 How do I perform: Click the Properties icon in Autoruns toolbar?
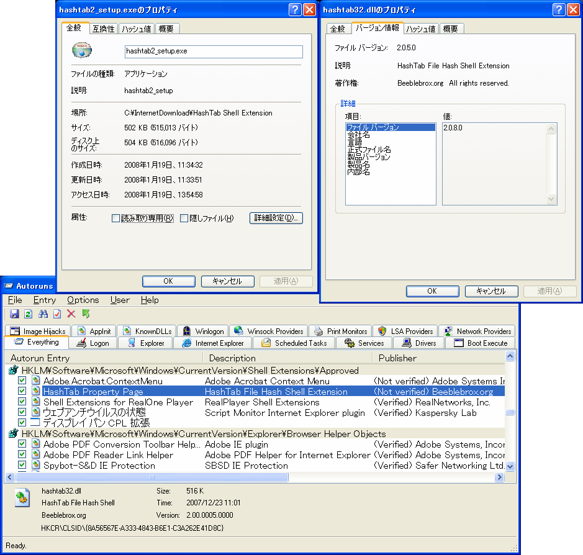coord(57,314)
